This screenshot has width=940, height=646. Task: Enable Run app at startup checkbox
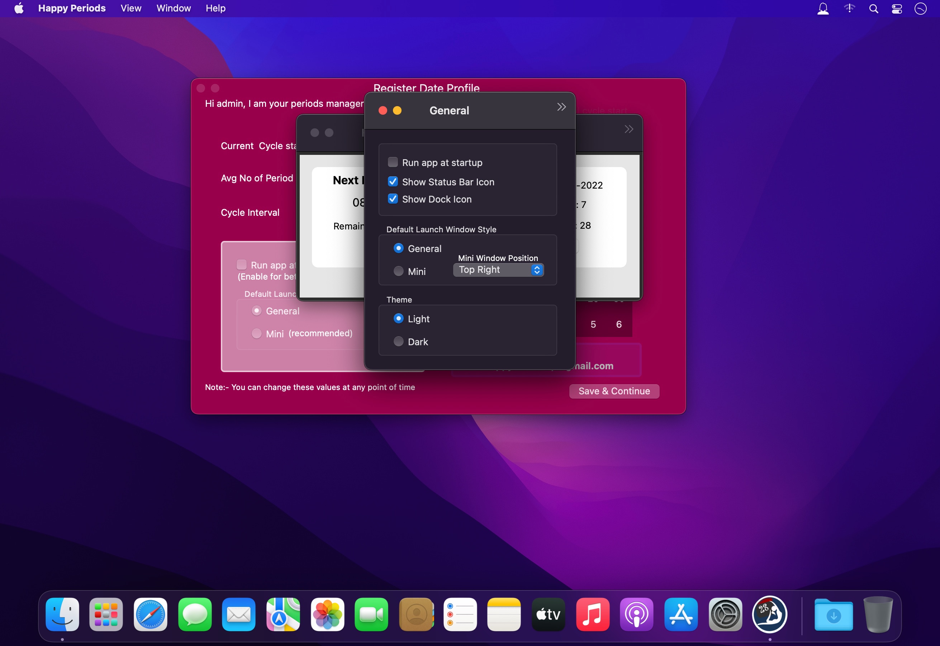coord(392,162)
